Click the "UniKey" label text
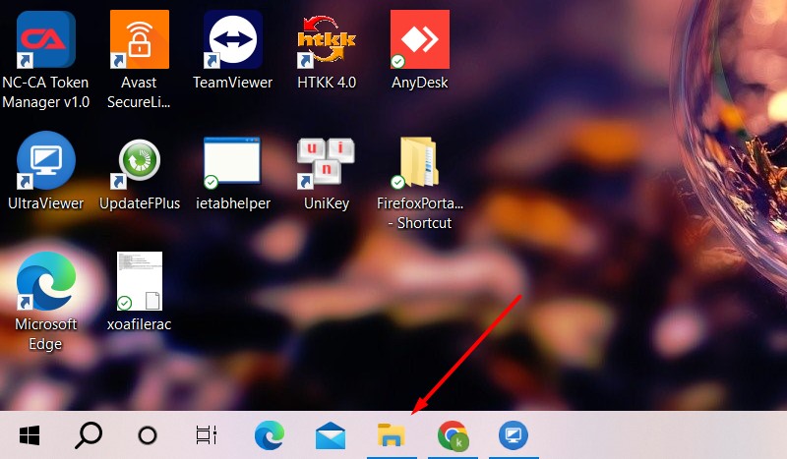Viewport: 787px width, 459px height. [327, 203]
